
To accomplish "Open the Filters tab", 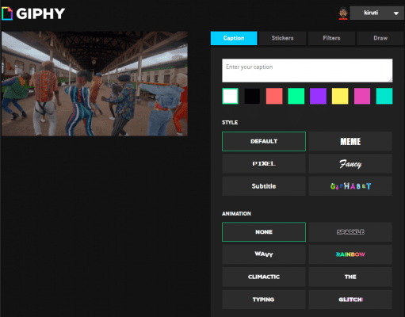I will (331, 38).
